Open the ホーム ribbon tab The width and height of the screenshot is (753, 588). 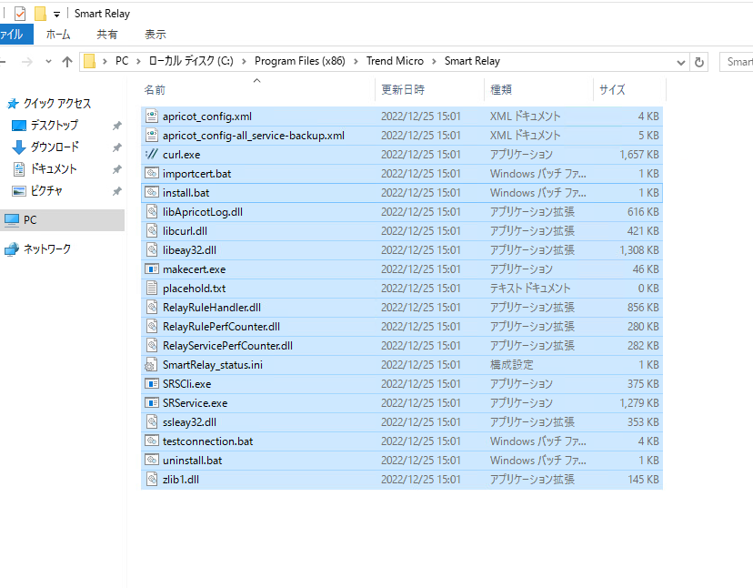(58, 35)
